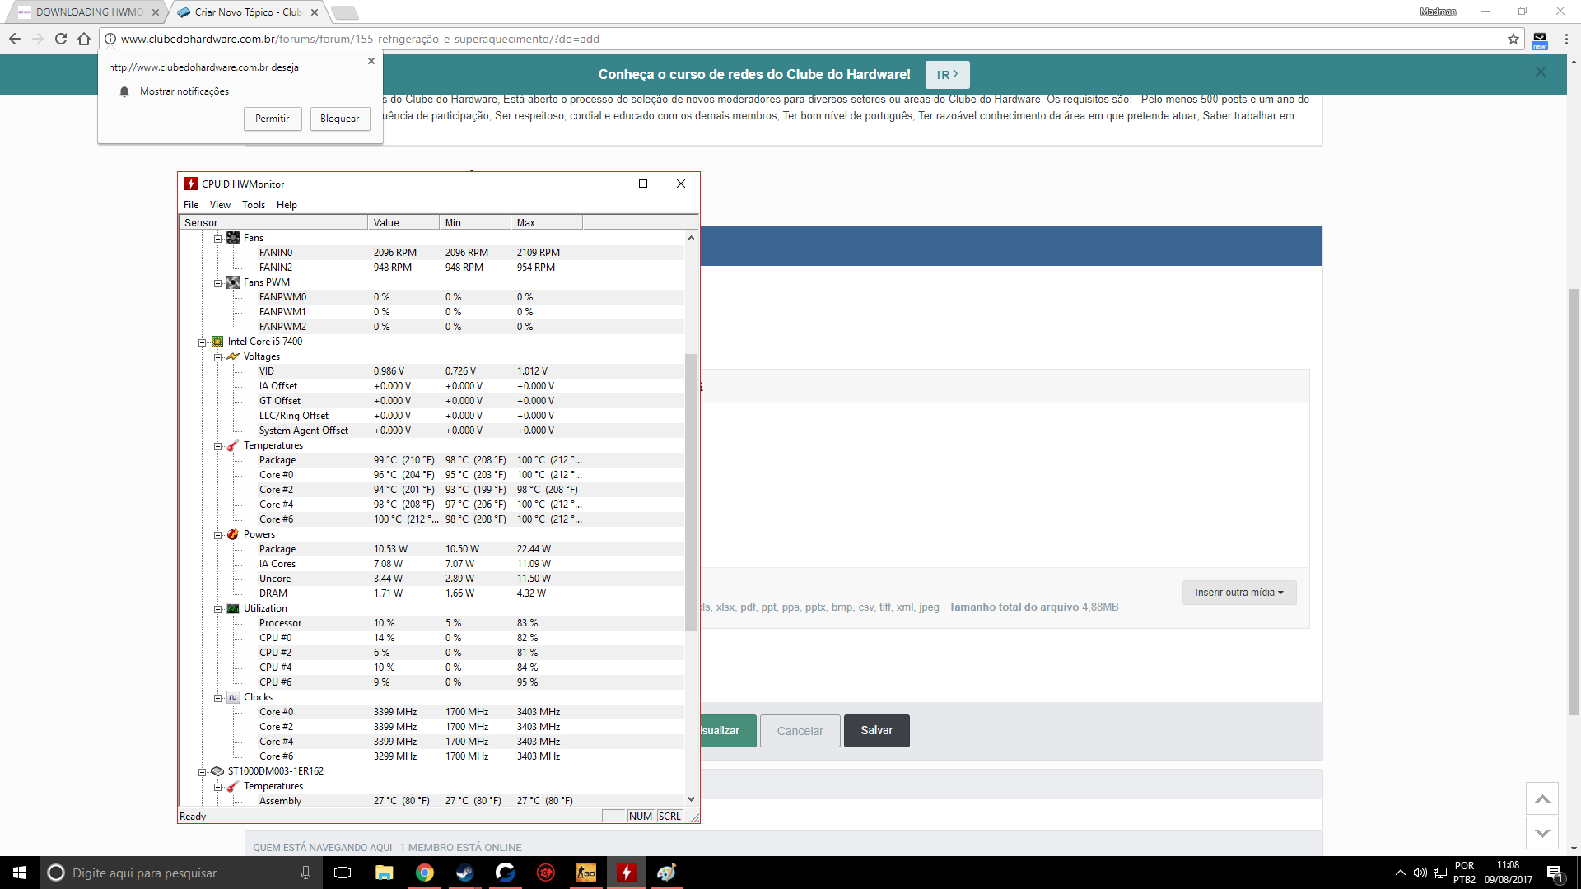Click the IR button on the banner

(948, 75)
